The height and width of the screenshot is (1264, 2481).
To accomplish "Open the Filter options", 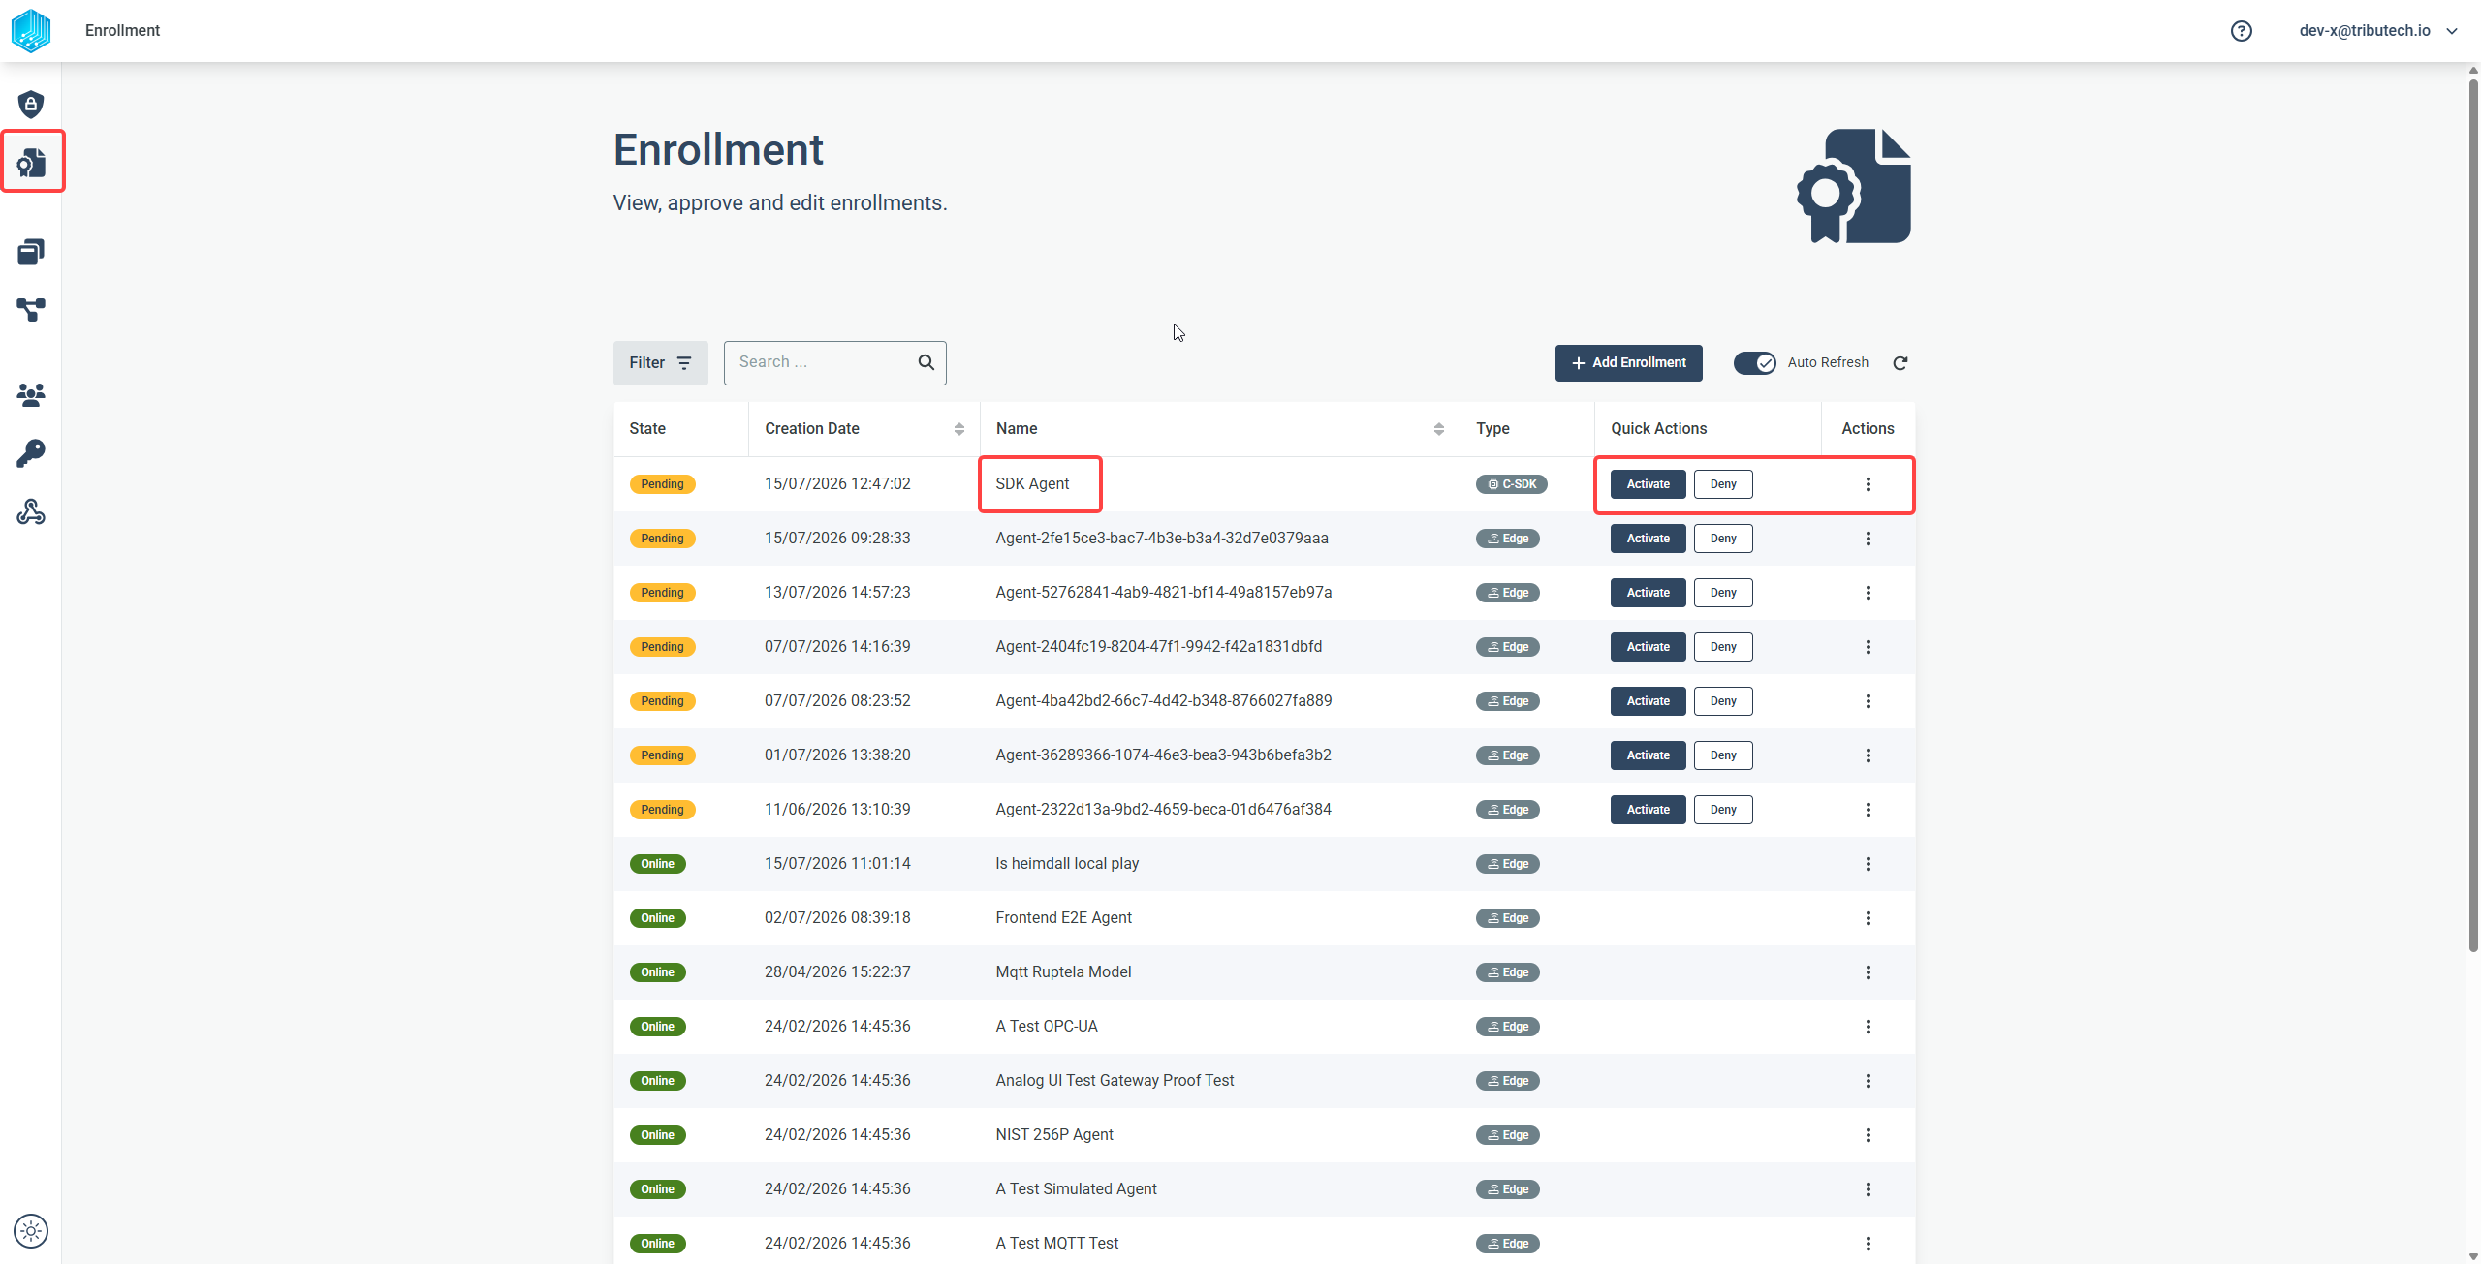I will [x=660, y=363].
